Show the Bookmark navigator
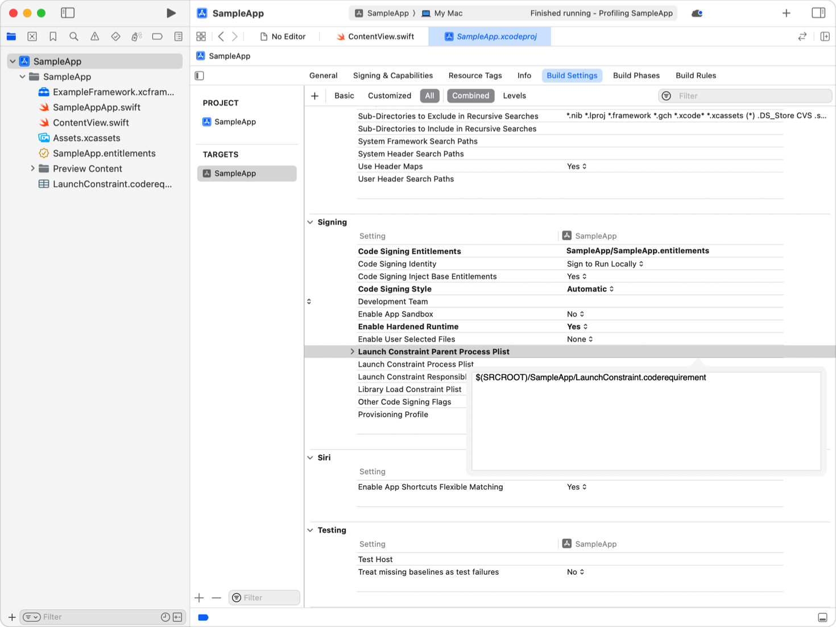Image resolution: width=836 pixels, height=627 pixels. (x=52, y=36)
